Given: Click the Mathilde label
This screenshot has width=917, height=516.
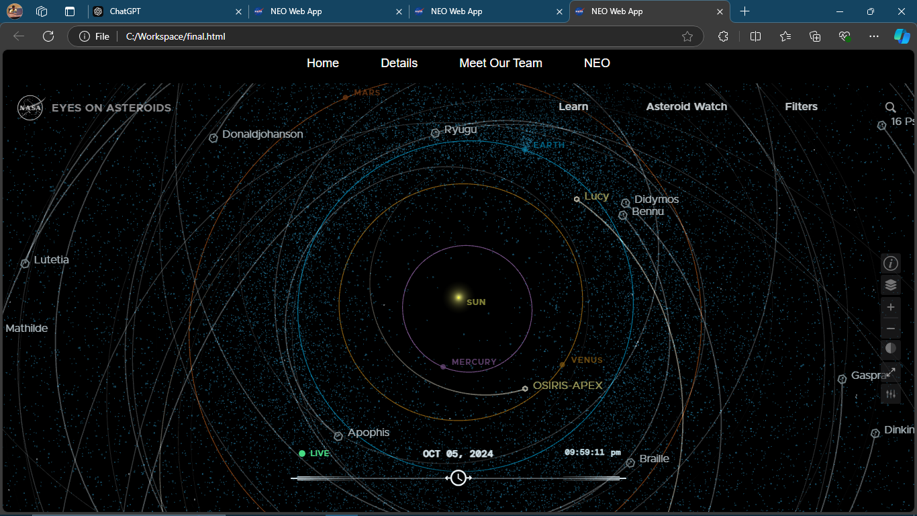Looking at the screenshot, I should [27, 329].
